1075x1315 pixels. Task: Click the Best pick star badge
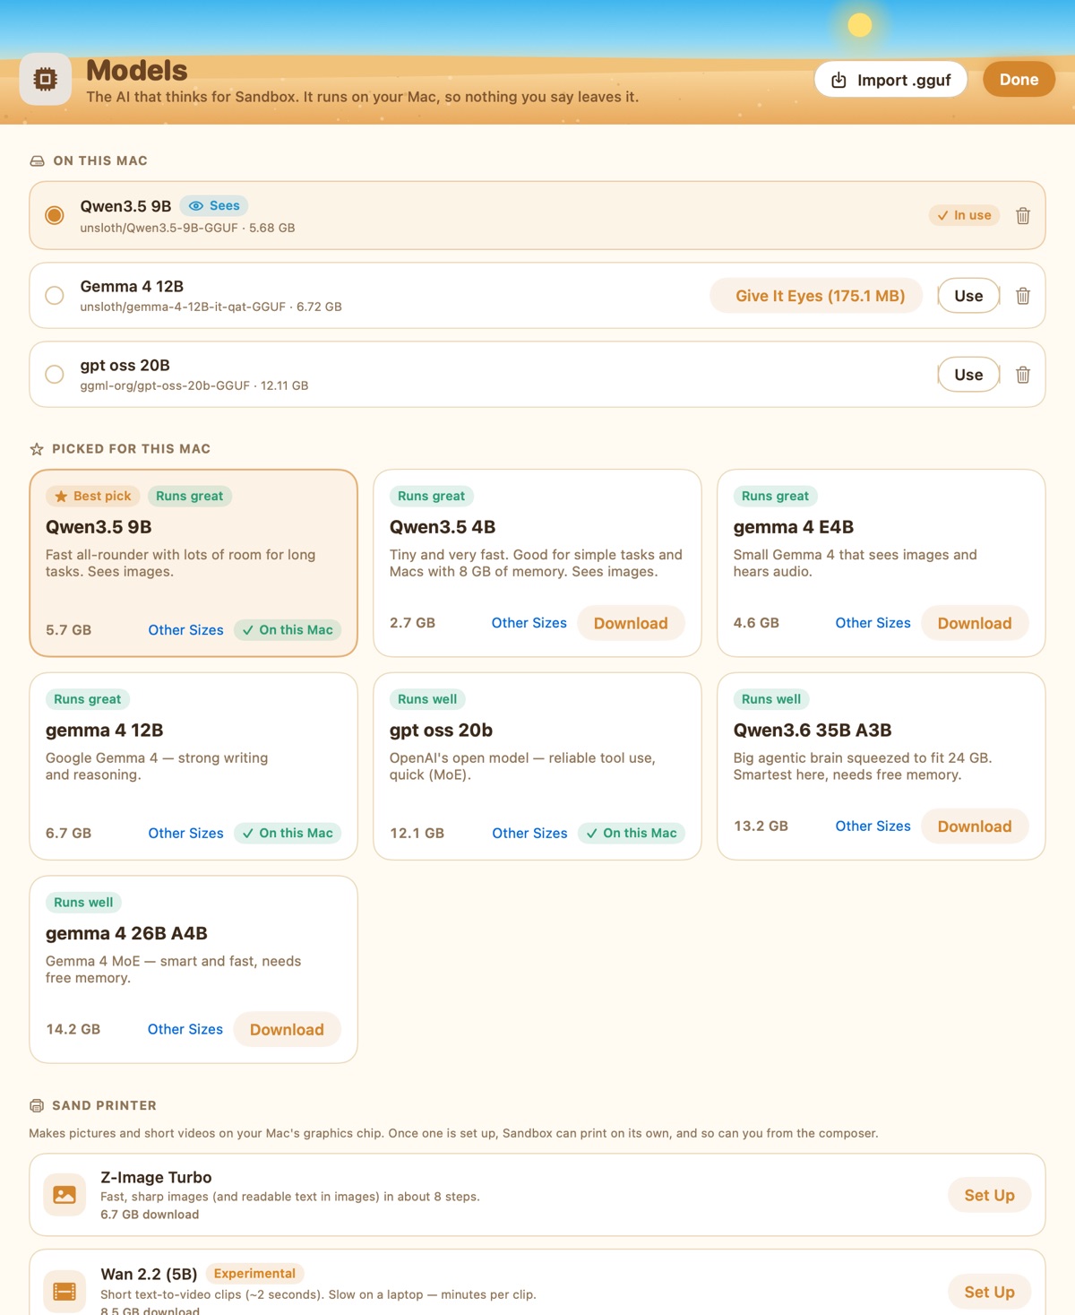click(93, 497)
